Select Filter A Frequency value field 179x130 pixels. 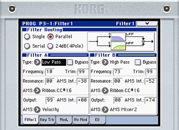point(50,72)
